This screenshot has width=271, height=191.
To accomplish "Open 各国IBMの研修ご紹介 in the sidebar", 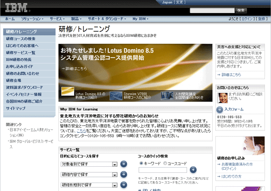I will click(29, 102).
